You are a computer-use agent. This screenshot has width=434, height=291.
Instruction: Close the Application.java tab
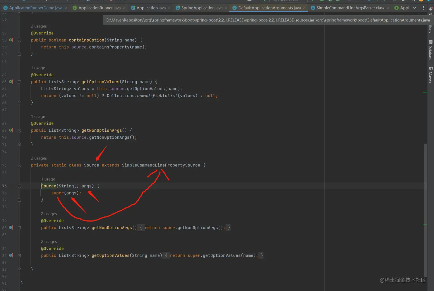coord(169,8)
